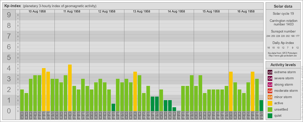
Task: Click the 'severe storm' legend label
Action: pos(284,78)
